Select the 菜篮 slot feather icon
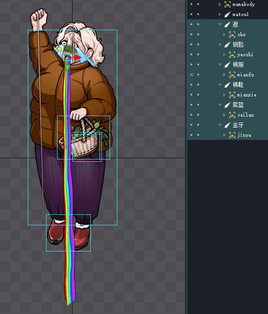This screenshot has width=268, height=314. [x=227, y=105]
